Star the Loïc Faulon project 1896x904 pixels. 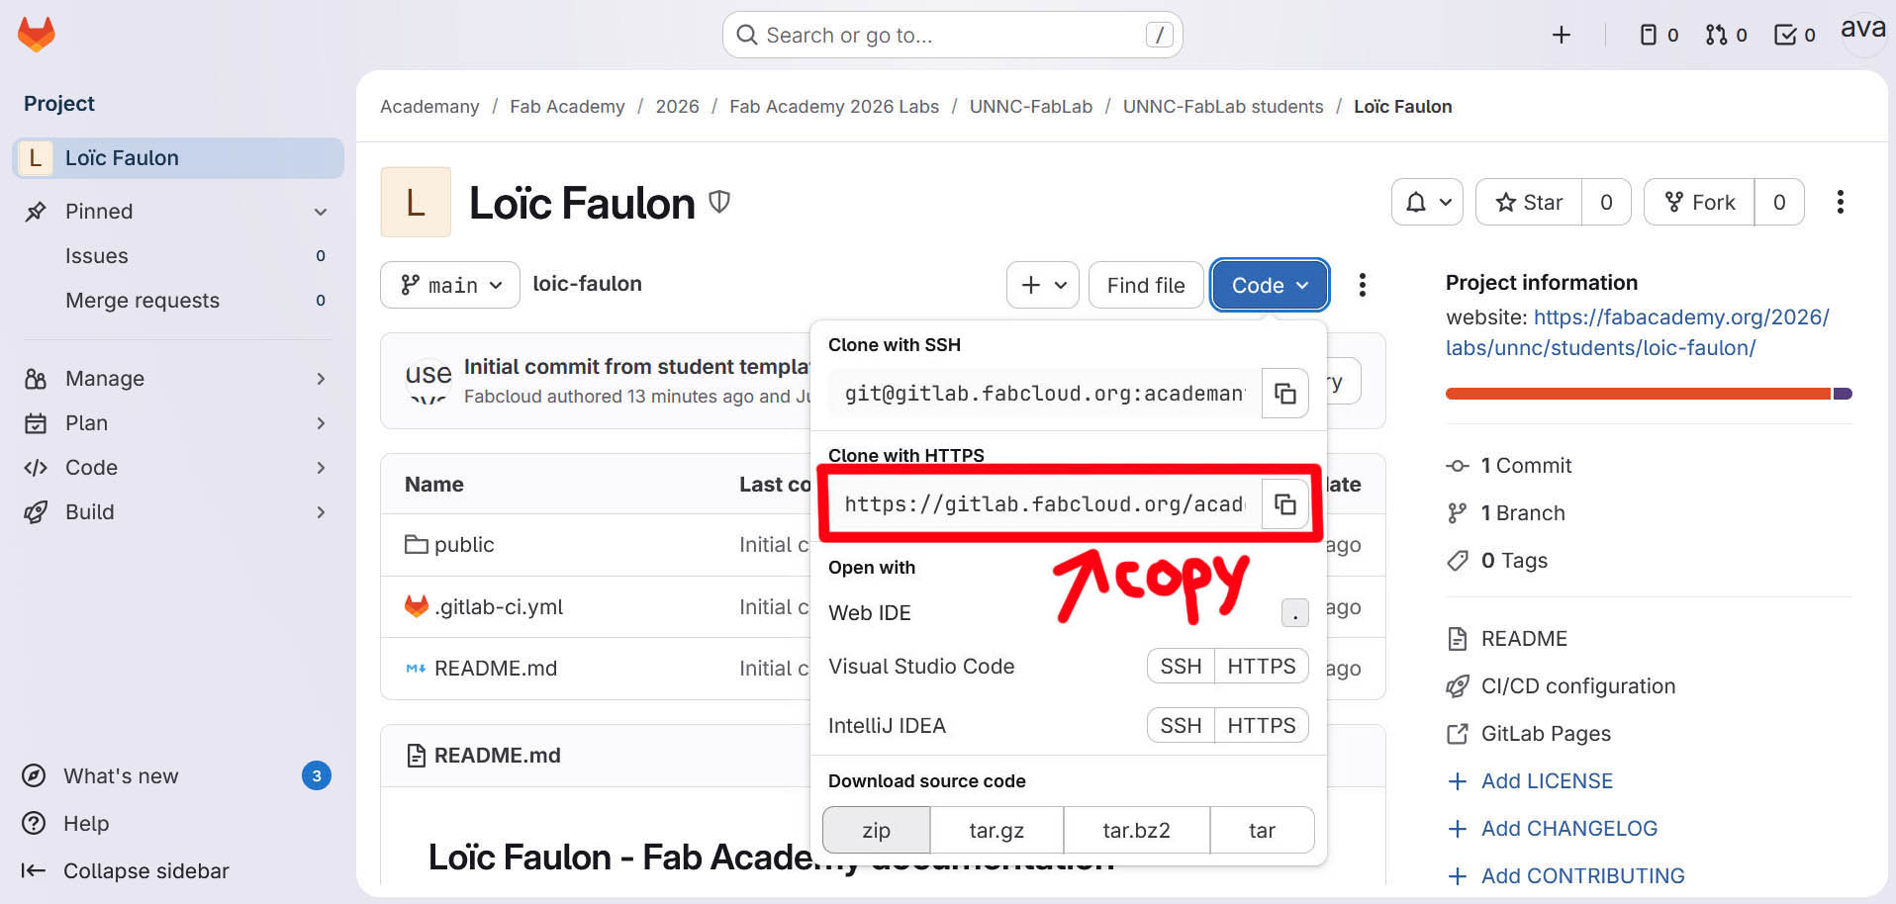tap(1529, 203)
